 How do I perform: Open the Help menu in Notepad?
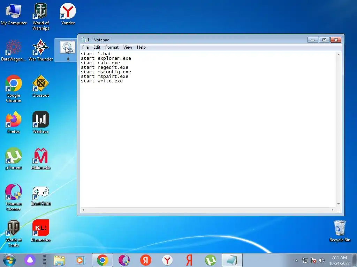[141, 47]
